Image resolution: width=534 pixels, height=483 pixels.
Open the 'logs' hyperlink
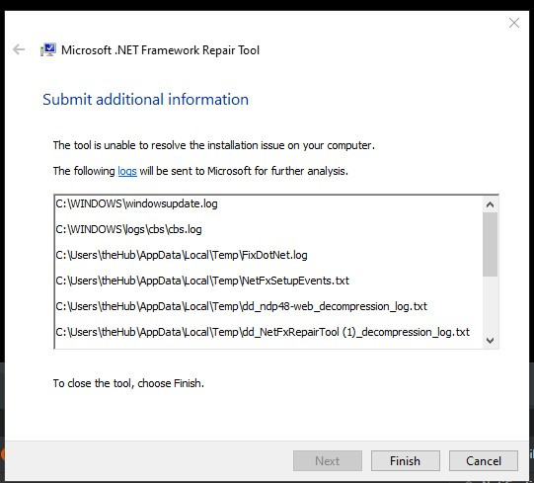[127, 171]
